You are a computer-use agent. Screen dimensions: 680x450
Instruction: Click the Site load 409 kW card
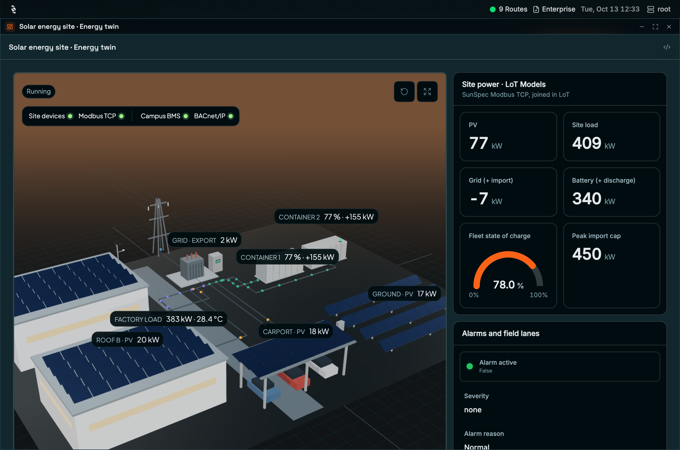(611, 137)
